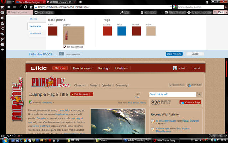228x143 pixels.
Task: Click the Wiki Activity button
Action: click(195, 85)
